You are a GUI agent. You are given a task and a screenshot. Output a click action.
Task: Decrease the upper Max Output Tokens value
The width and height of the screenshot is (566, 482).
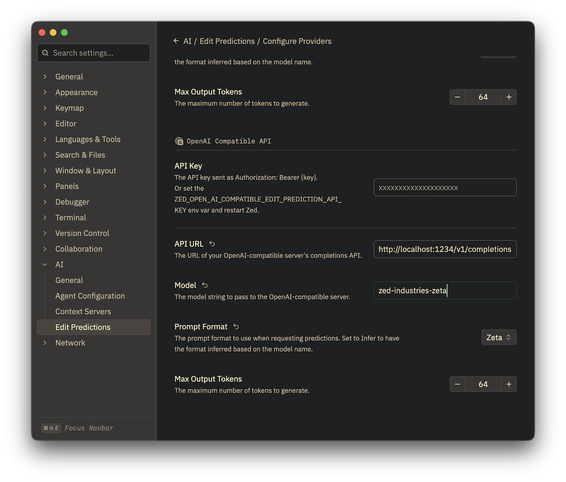(x=457, y=97)
